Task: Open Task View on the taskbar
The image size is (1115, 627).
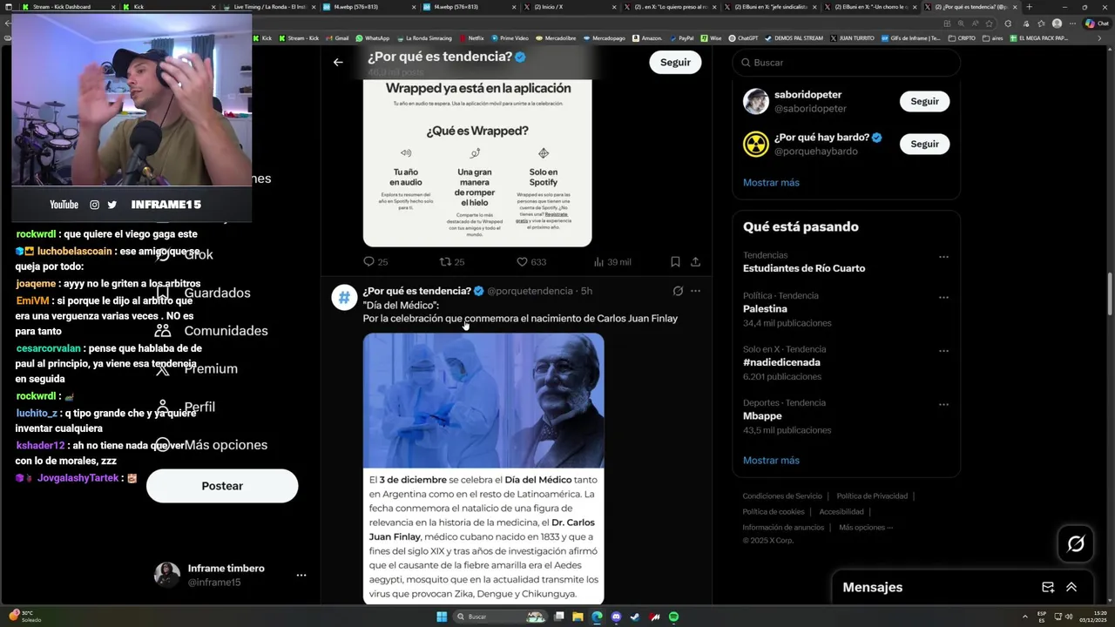Action: tap(558, 617)
